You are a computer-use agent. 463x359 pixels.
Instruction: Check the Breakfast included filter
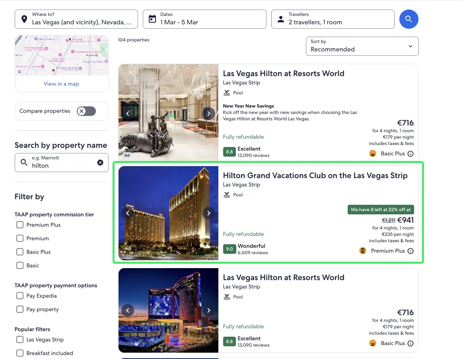[x=20, y=353]
